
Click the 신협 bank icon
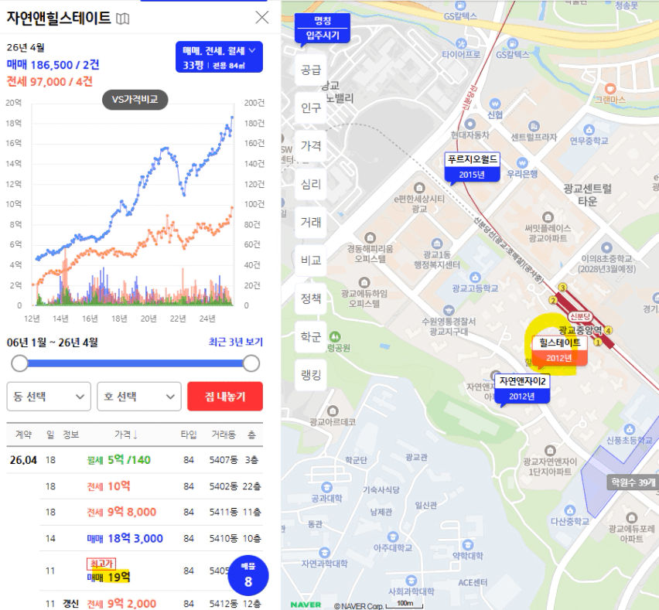(495, 104)
